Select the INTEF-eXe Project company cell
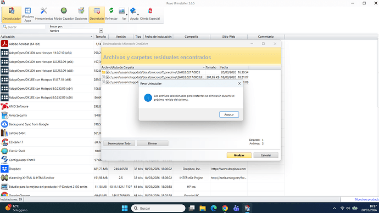The width and height of the screenshot is (379, 213). (192, 178)
